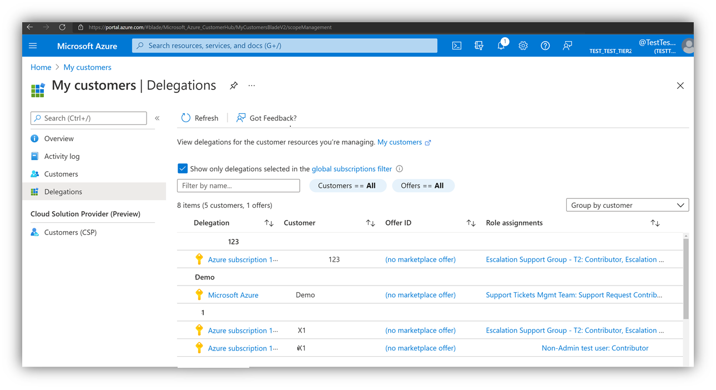Click Home in the breadcrumb
This screenshot has width=716, height=390.
click(41, 67)
